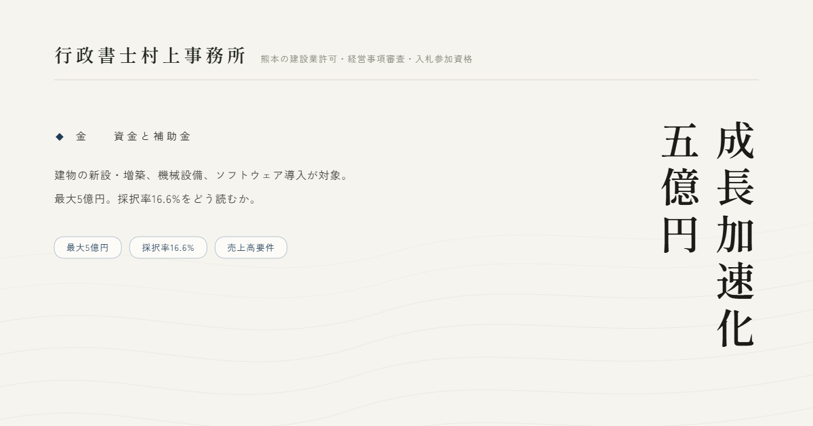The height and width of the screenshot is (426, 813).
Task: Select the 資金と補助金 category label
Action: [152, 137]
